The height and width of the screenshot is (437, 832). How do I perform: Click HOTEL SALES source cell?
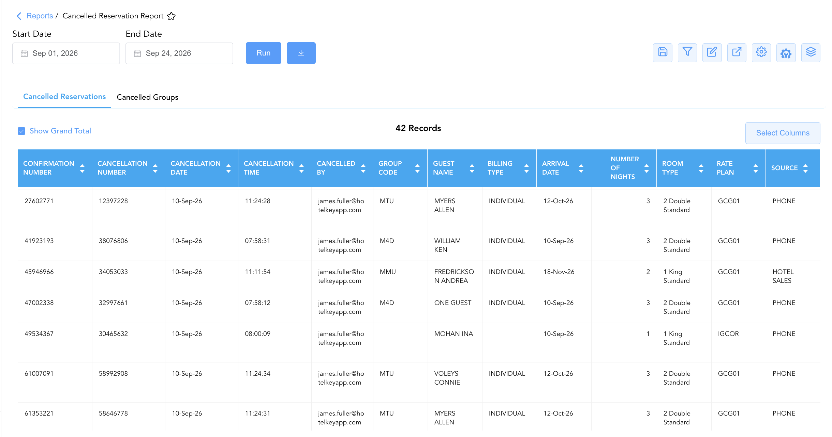coord(783,276)
